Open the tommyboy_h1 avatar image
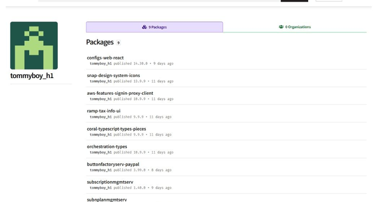This screenshot has height=202, width=376. tap(34, 45)
